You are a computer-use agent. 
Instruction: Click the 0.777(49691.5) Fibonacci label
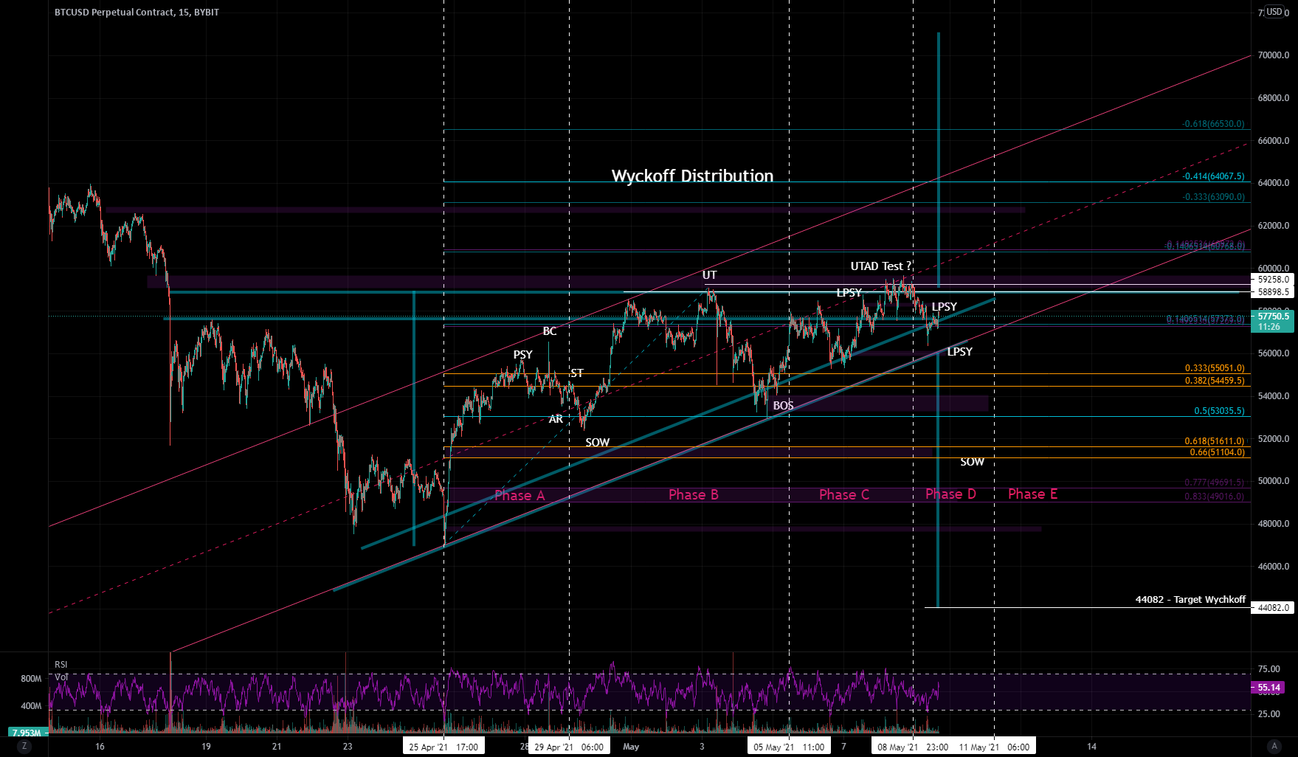1215,483
